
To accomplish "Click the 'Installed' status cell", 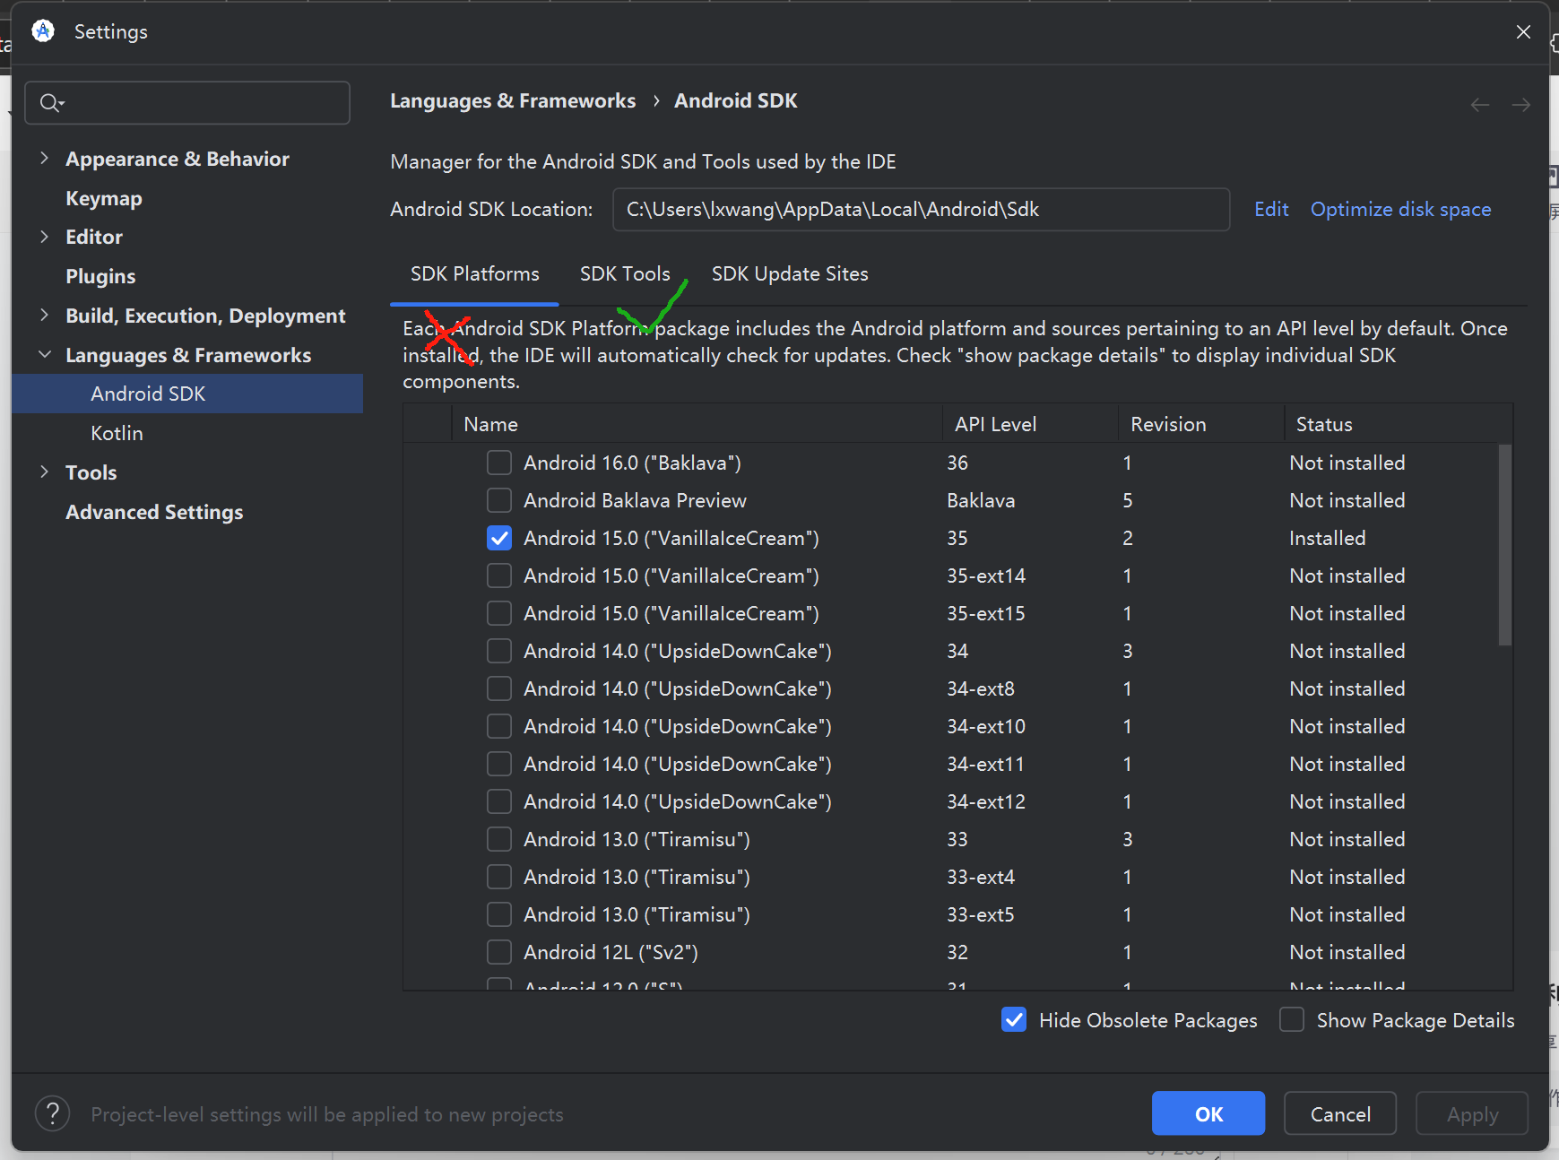I will [1327, 538].
